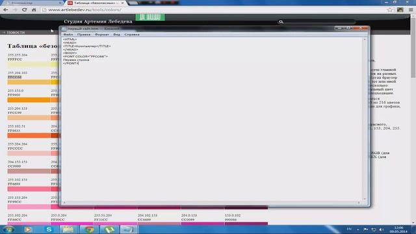Image resolution: width=416 pixels, height=234 pixels.
Task: Select Notepad taskbar button
Action: (129, 229)
